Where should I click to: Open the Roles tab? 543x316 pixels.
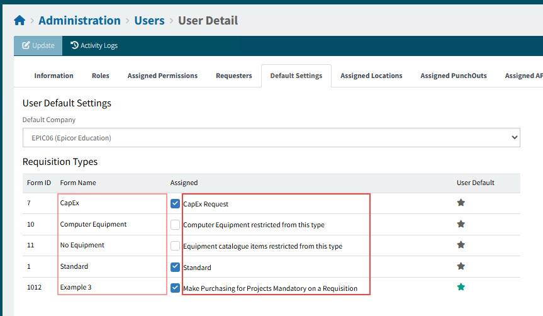[101, 76]
